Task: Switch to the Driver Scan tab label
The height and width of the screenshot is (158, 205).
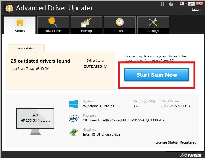Action: click(53, 31)
